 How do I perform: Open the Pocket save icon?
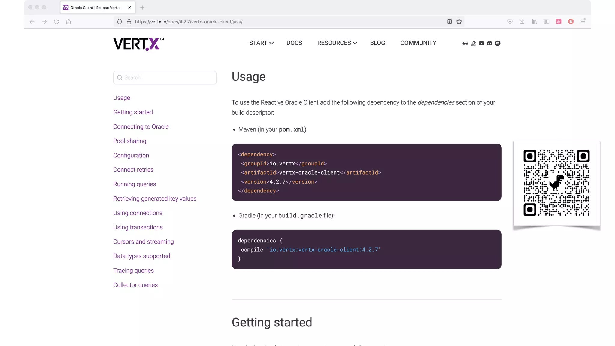tap(510, 22)
